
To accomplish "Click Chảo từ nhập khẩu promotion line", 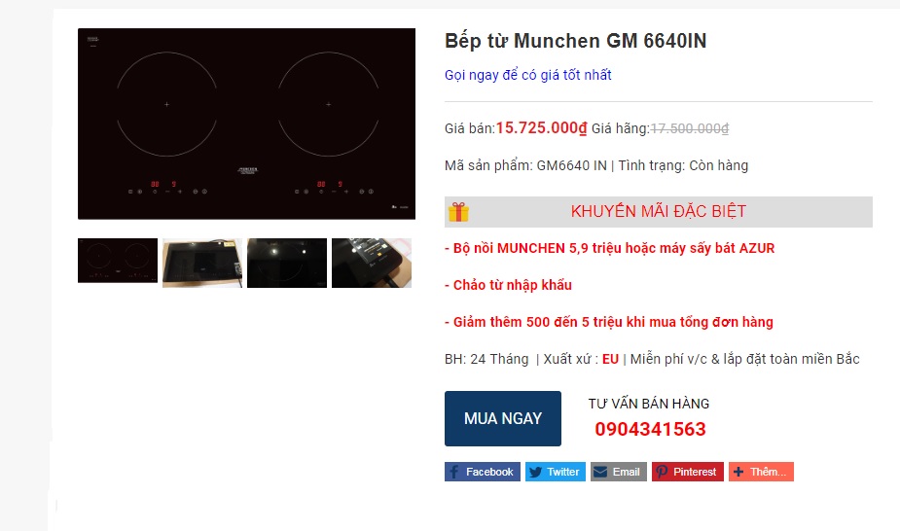I will [508, 285].
